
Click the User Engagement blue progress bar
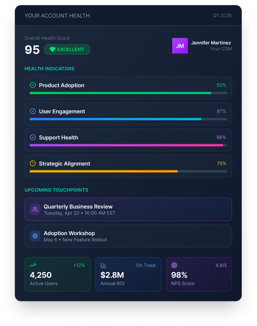click(128, 119)
